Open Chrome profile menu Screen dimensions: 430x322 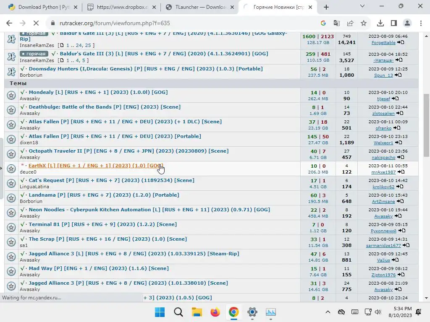[407, 23]
